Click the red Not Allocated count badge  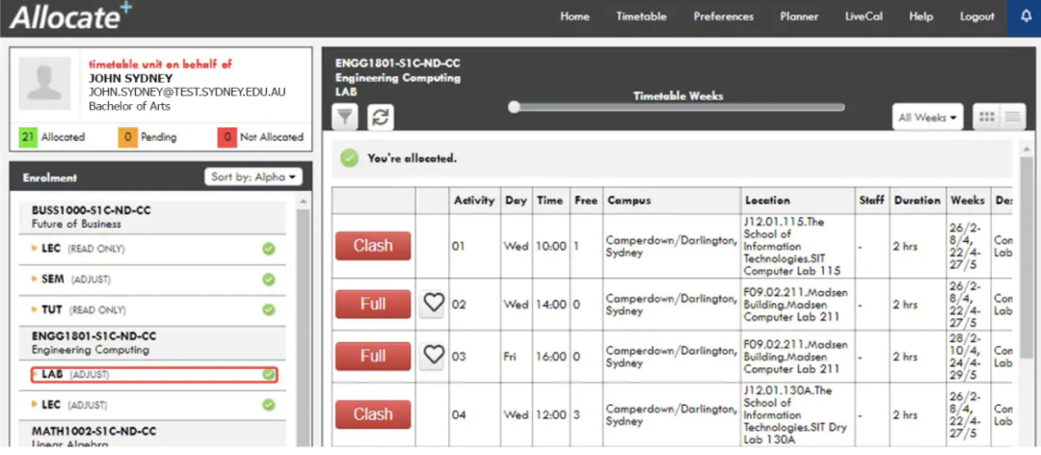[x=227, y=138]
